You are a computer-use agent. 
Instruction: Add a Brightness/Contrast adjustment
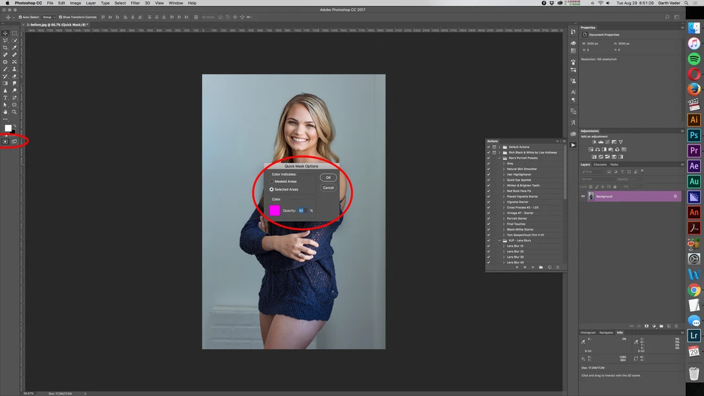coord(594,142)
